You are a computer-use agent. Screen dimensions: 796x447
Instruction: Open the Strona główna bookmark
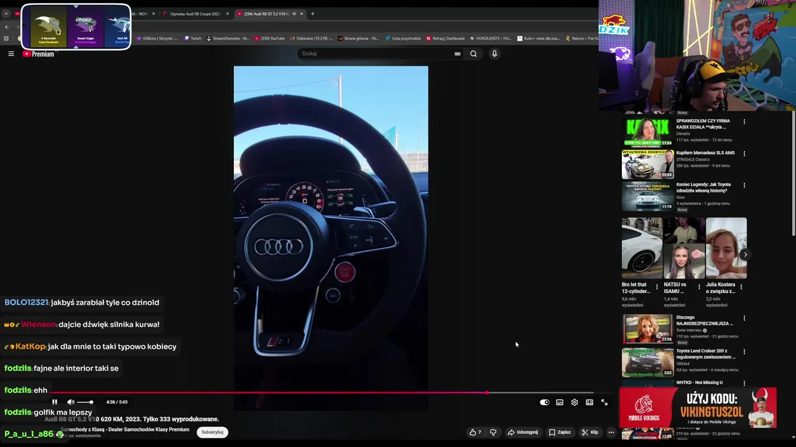tap(358, 38)
